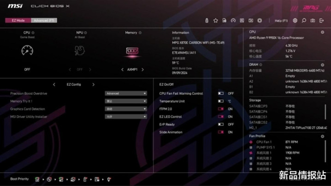Click the NPU AI Boost left arrow
The height and width of the screenshot is (186, 331).
coord(70,70)
